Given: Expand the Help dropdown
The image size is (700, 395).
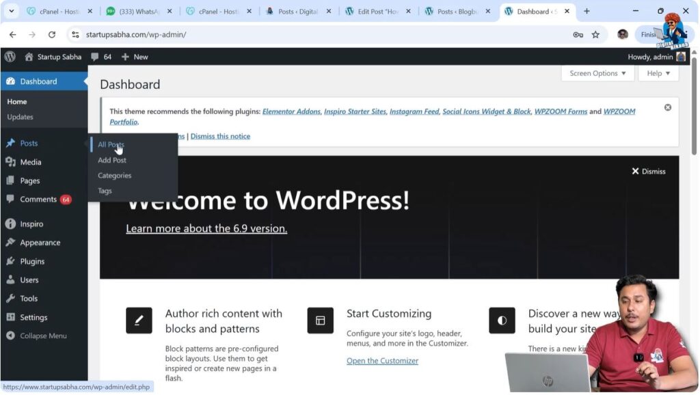Looking at the screenshot, I should click(x=657, y=73).
